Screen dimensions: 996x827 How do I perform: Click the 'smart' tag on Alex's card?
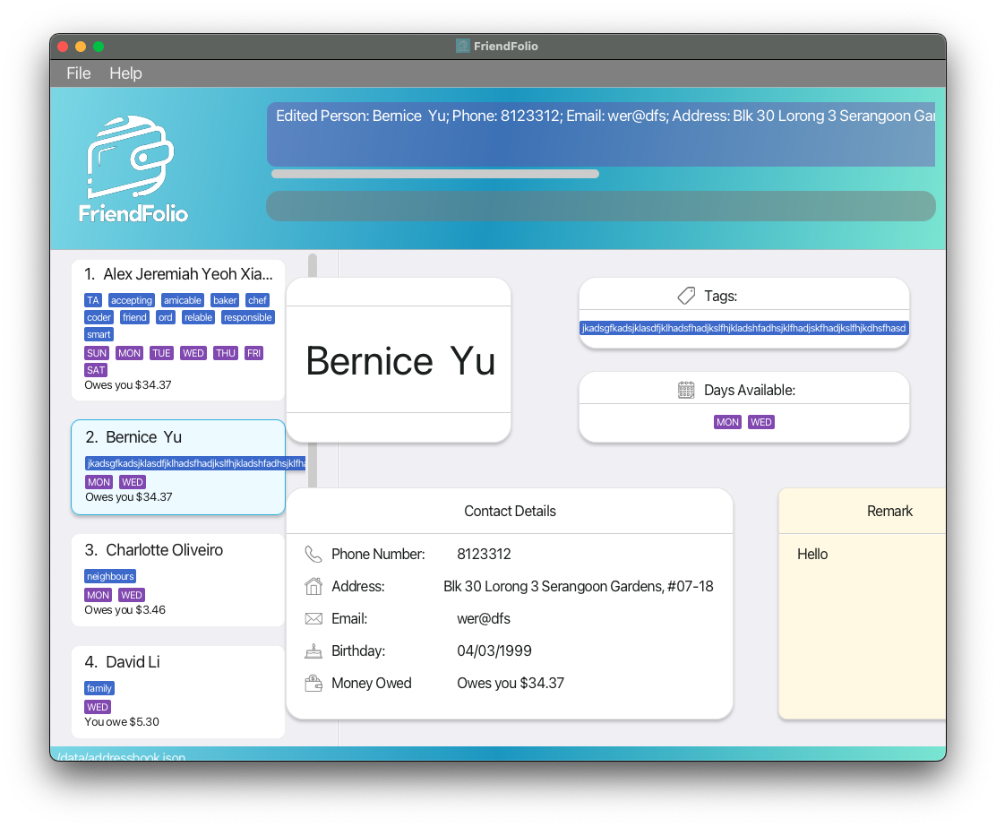[99, 334]
